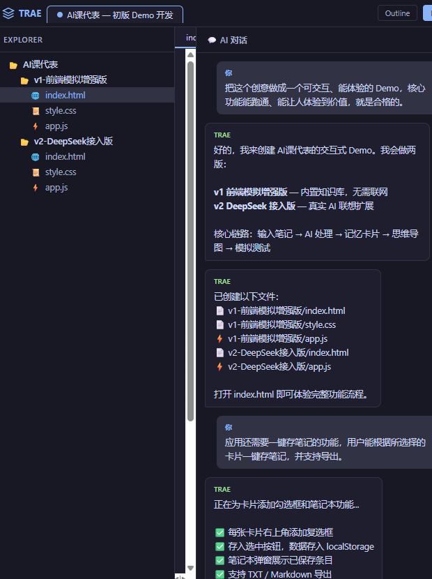
Task: Click file icon beside v1-前端模拟增强版/index.html in chat
Action: [220, 311]
